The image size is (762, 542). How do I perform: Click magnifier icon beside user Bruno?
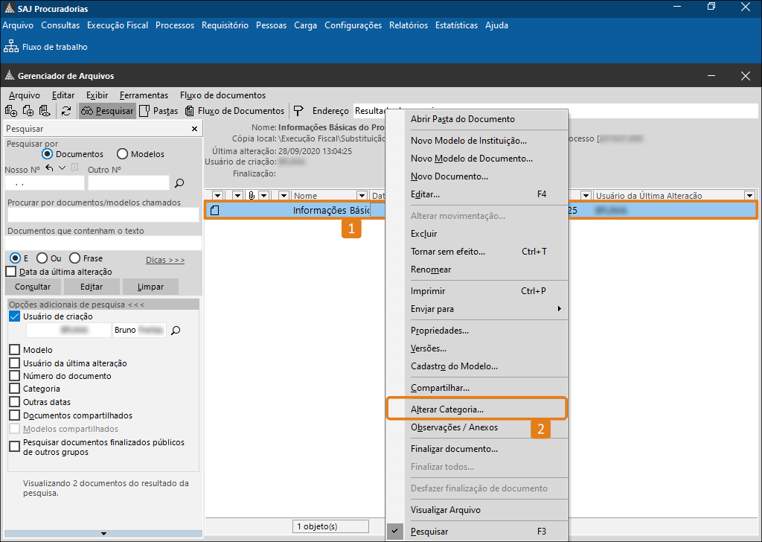coord(176,330)
